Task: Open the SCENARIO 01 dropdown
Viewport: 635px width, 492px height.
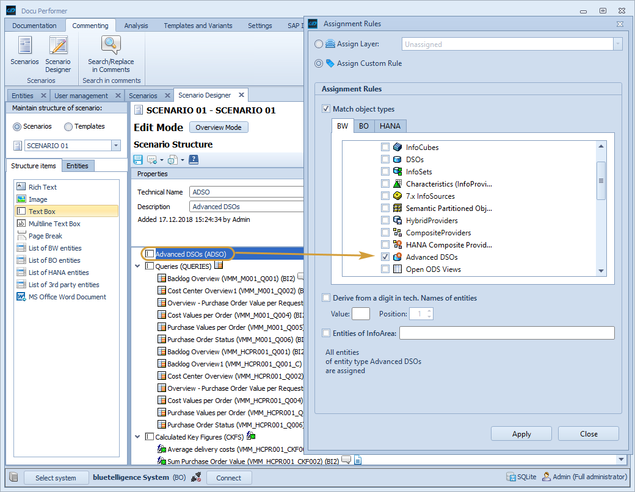Action: point(116,146)
